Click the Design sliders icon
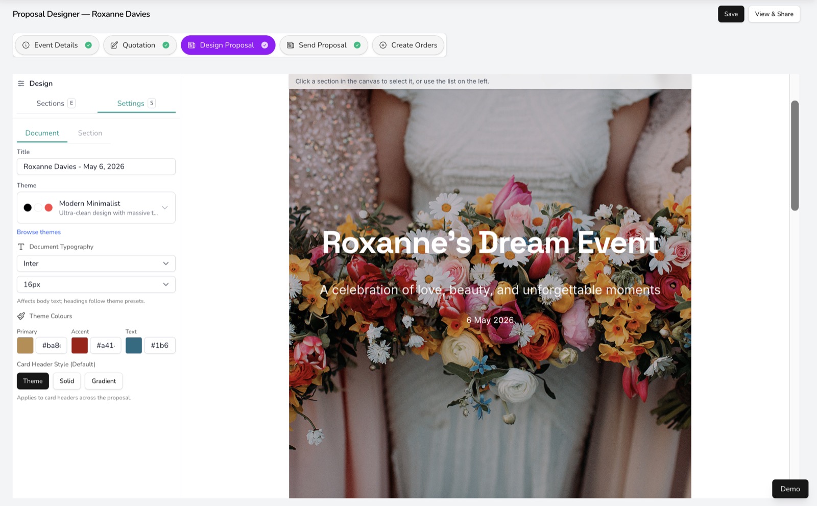The height and width of the screenshot is (506, 817). 20,83
